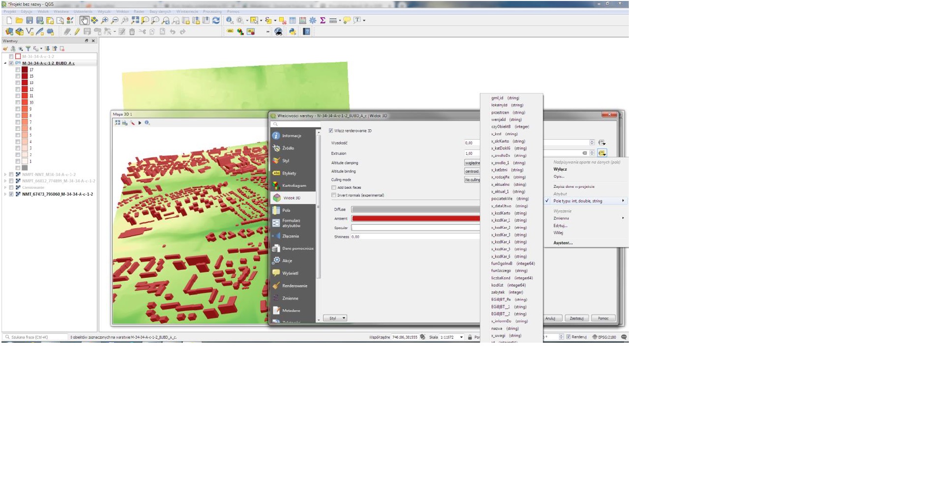Select liczbaKond field from the list

click(x=501, y=278)
